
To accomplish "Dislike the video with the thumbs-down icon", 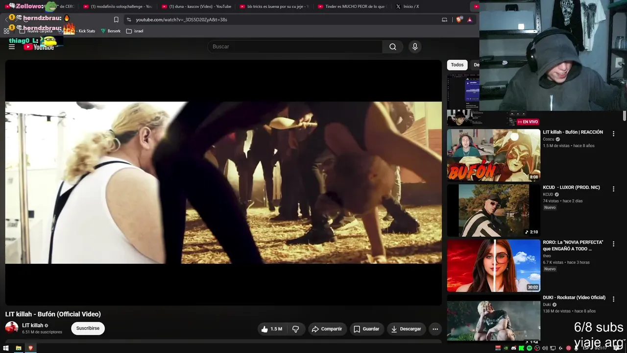I will [296, 329].
